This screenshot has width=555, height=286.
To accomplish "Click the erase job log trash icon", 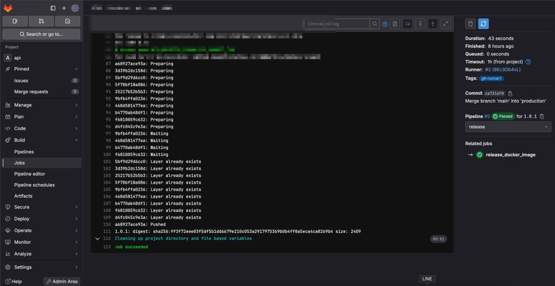I will click(x=470, y=23).
